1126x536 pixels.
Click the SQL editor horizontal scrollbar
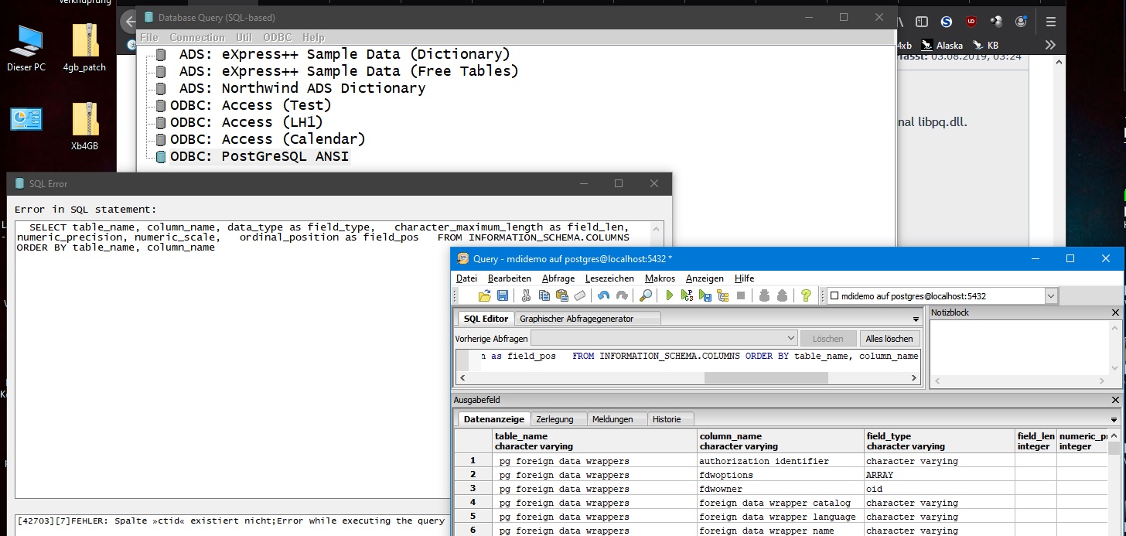766,378
